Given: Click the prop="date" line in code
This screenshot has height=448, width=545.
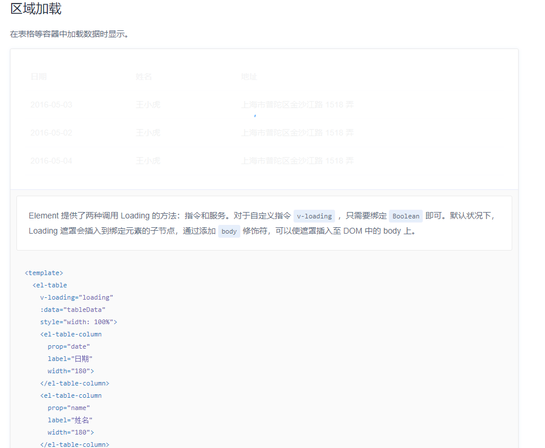Looking at the screenshot, I should [68, 346].
